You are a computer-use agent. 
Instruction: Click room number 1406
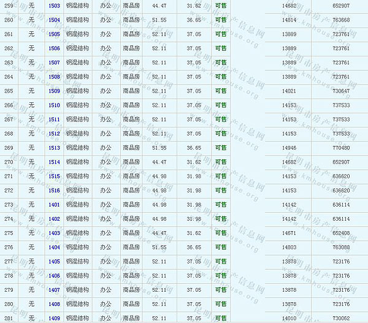54,276
